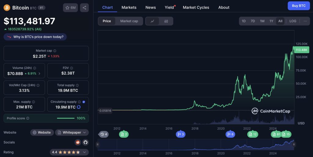Image resolution: width=313 pixels, height=157 pixels.
Task: Grab the left range slider handle
Action: [98, 145]
